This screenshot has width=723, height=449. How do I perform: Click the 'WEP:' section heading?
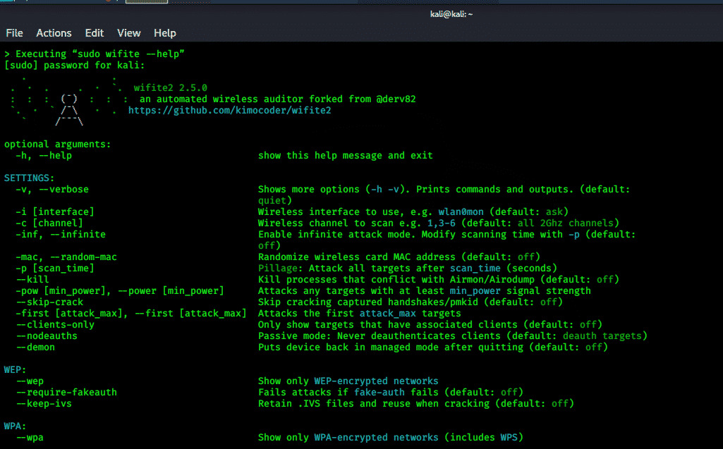(x=16, y=370)
